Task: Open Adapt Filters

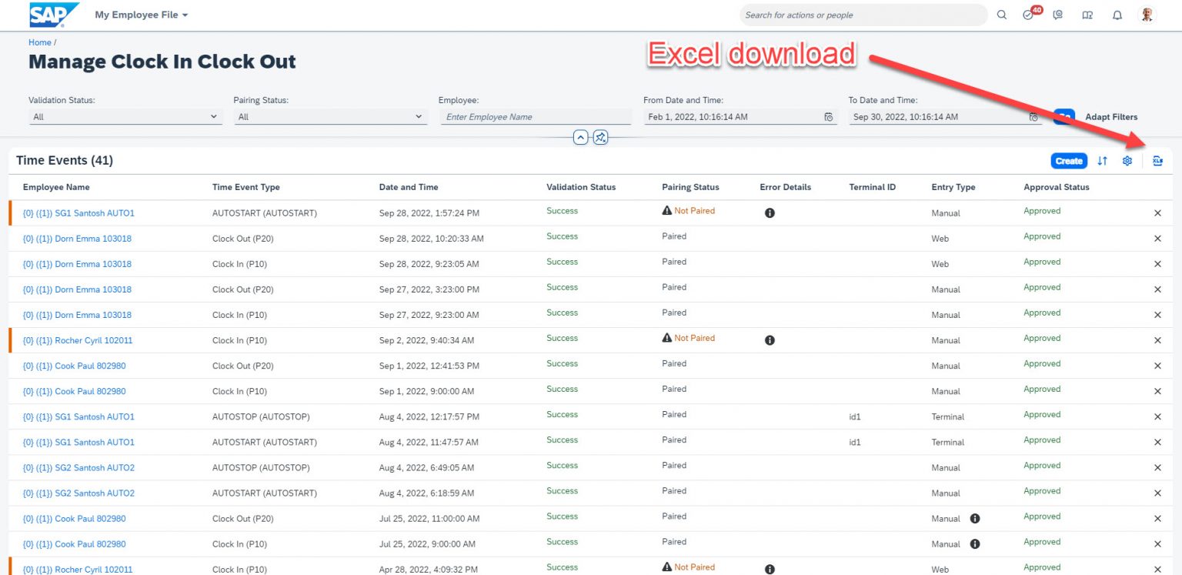Action: 1111,116
